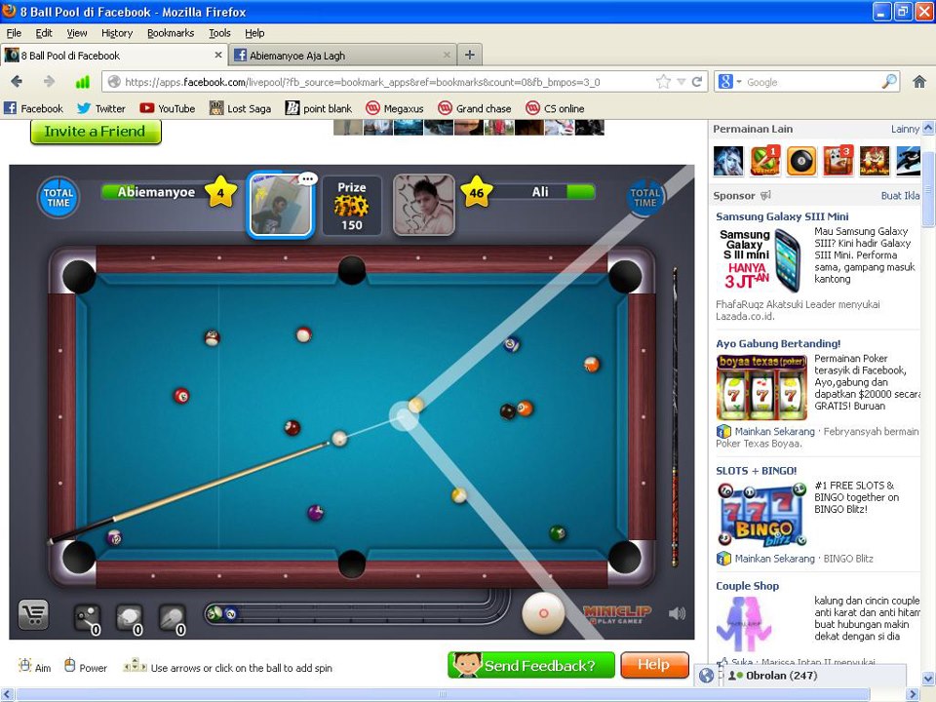Click the Buat Iklan link
The width and height of the screenshot is (936, 702).
click(900, 196)
